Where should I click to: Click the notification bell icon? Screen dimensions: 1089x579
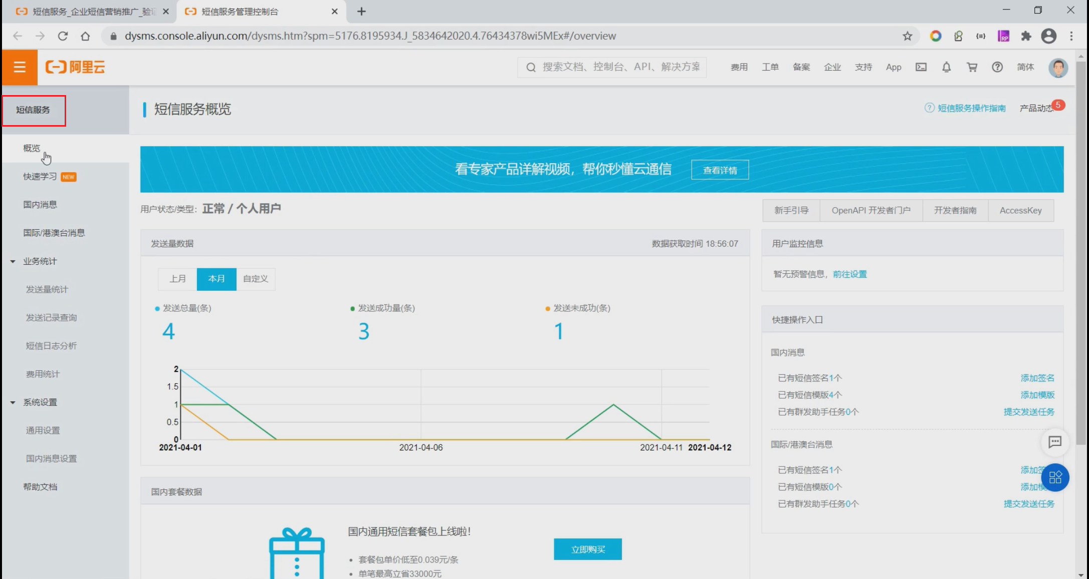(946, 67)
